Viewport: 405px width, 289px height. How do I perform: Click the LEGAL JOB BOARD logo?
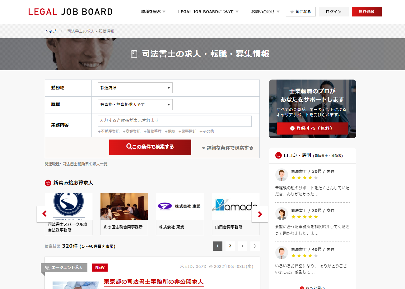pyautogui.click(x=71, y=12)
